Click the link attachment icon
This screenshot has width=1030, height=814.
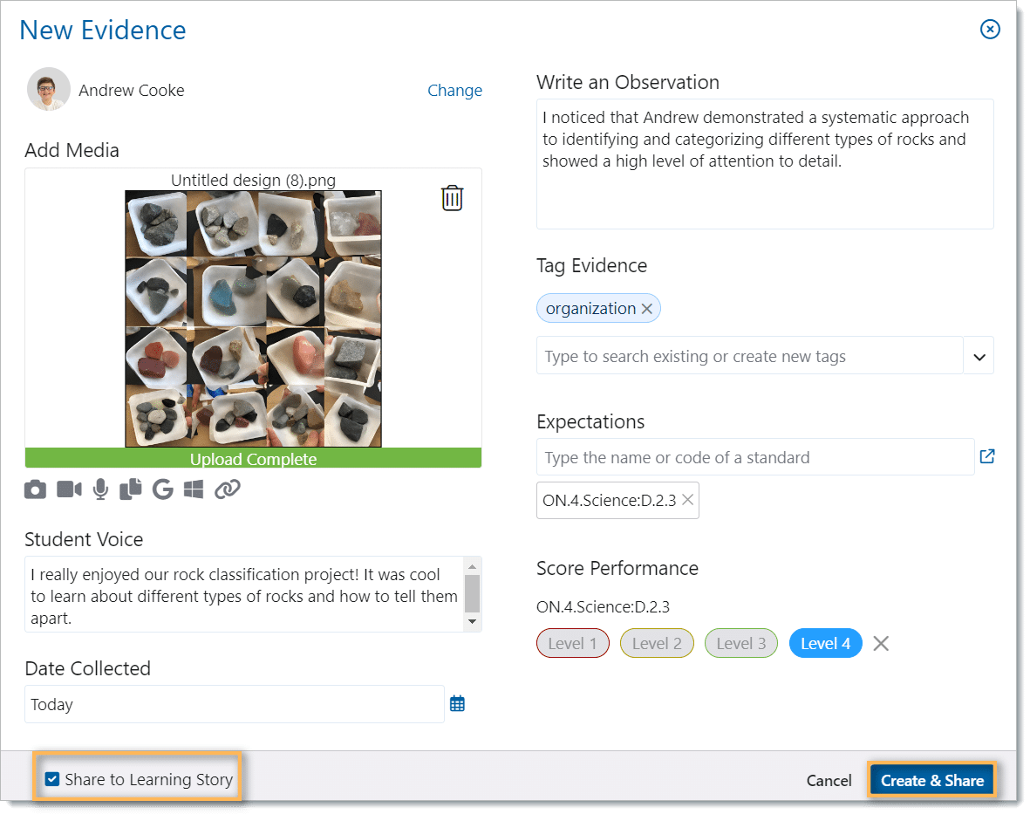pos(228,490)
